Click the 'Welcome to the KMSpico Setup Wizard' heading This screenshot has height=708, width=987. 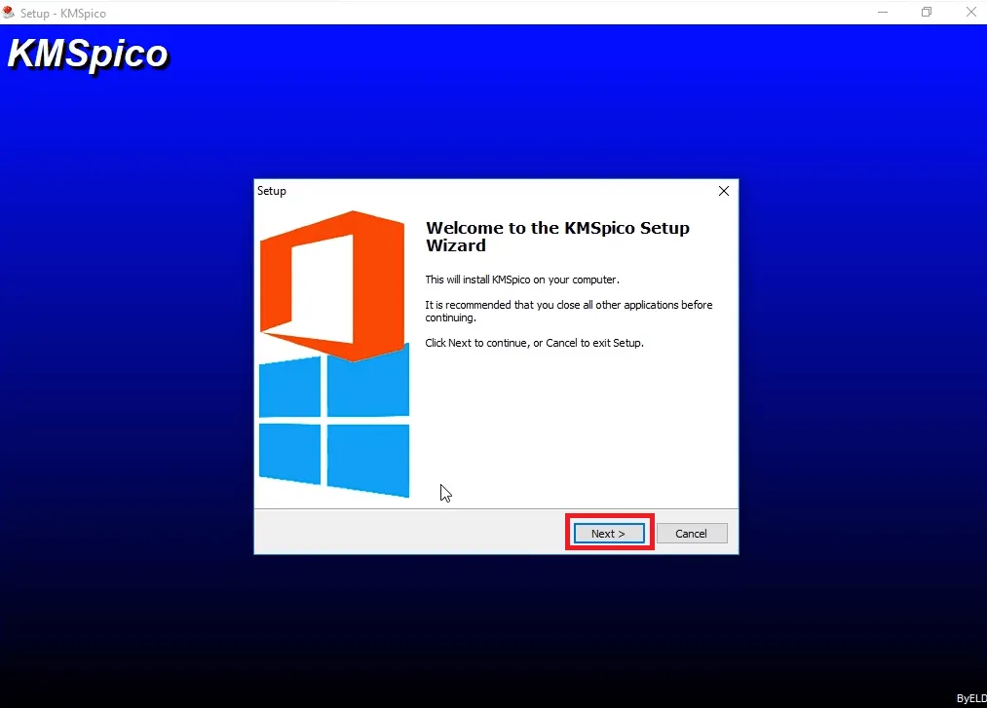pyautogui.click(x=557, y=236)
